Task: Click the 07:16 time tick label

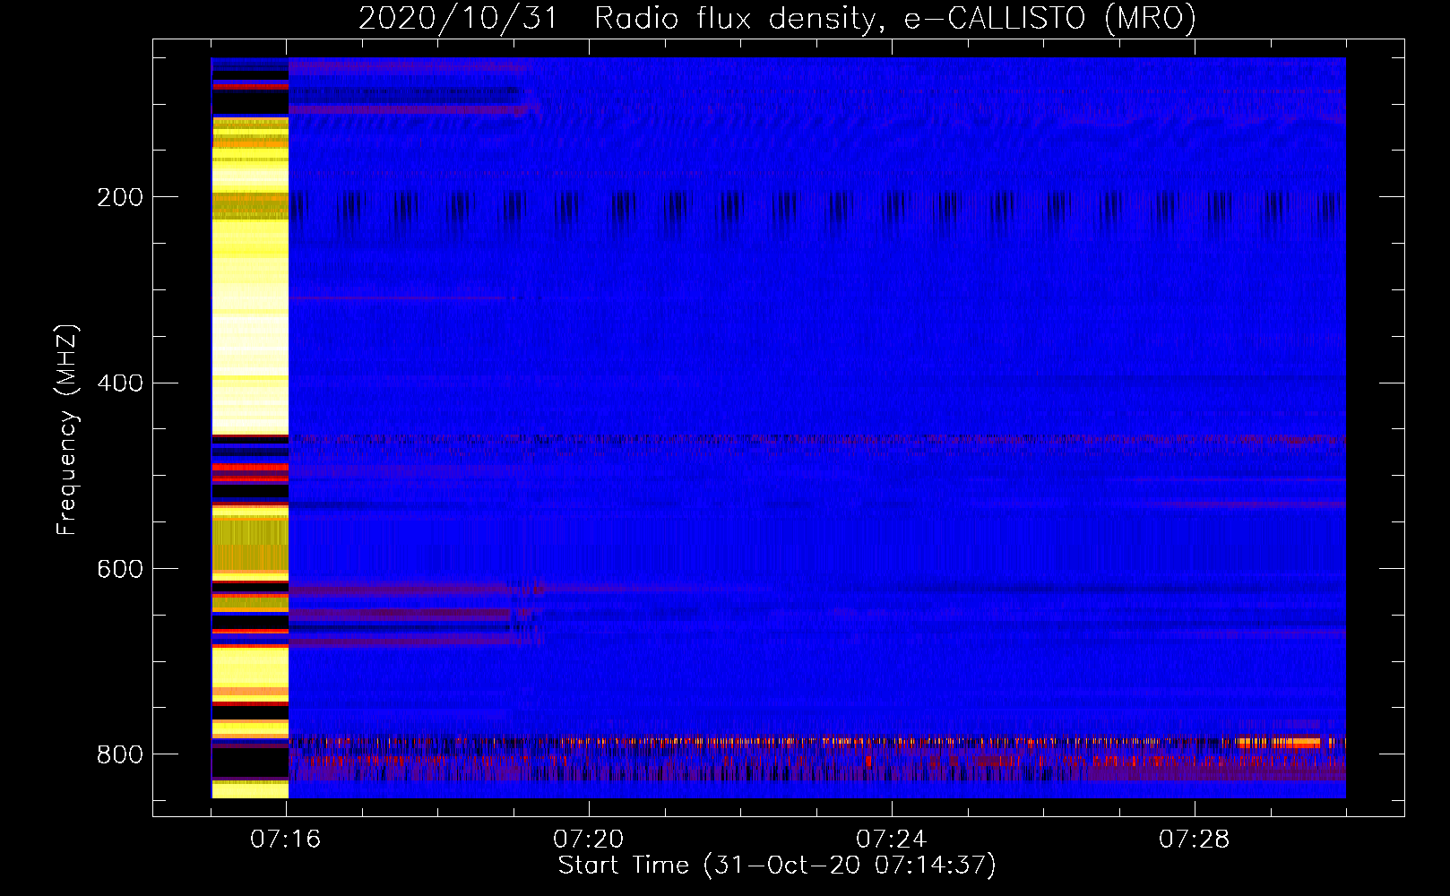Action: click(286, 840)
